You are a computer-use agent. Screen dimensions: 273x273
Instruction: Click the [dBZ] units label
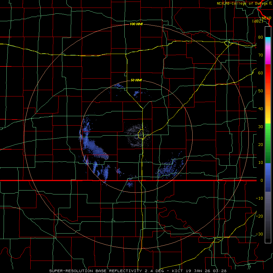tap(258, 21)
